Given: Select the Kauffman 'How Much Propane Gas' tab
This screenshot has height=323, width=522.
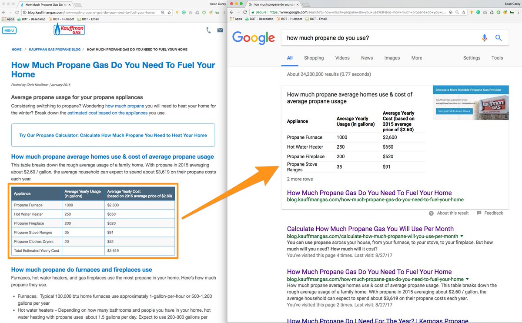Looking at the screenshot, I should tap(46, 5).
